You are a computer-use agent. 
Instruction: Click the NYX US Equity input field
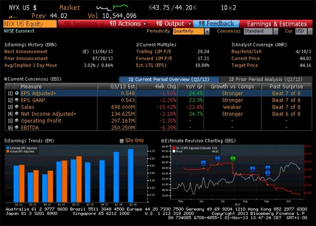pyautogui.click(x=29, y=23)
